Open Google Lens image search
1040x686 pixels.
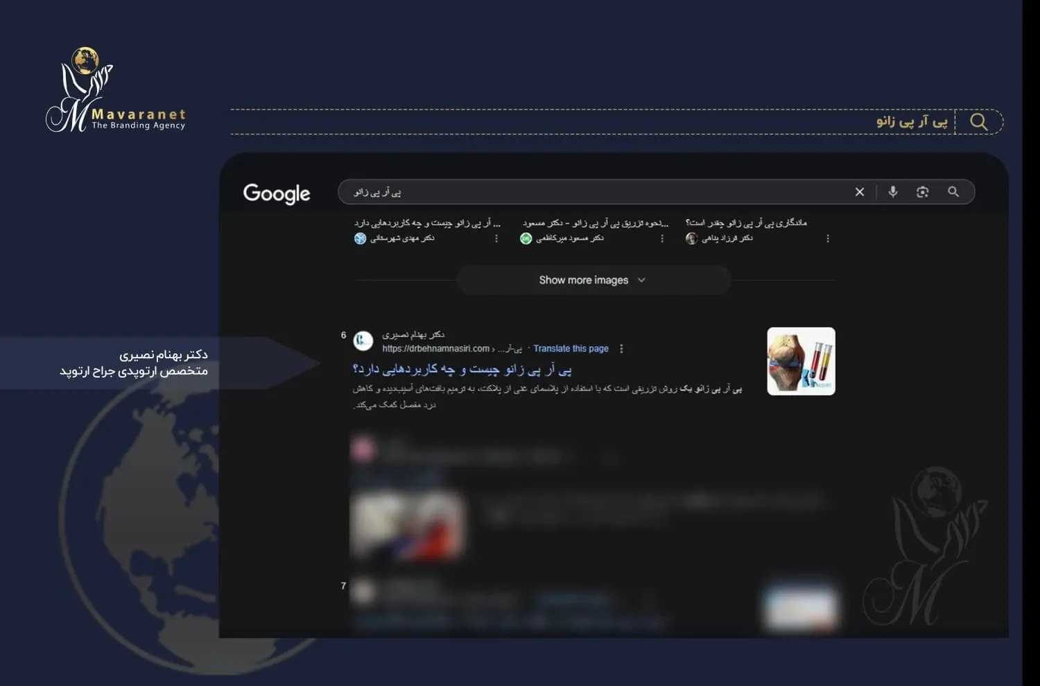(922, 192)
